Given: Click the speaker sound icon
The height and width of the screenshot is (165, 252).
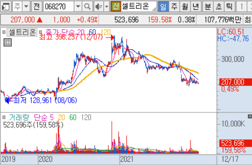Looking at the screenshot, I should pyautogui.click(x=99, y=6).
